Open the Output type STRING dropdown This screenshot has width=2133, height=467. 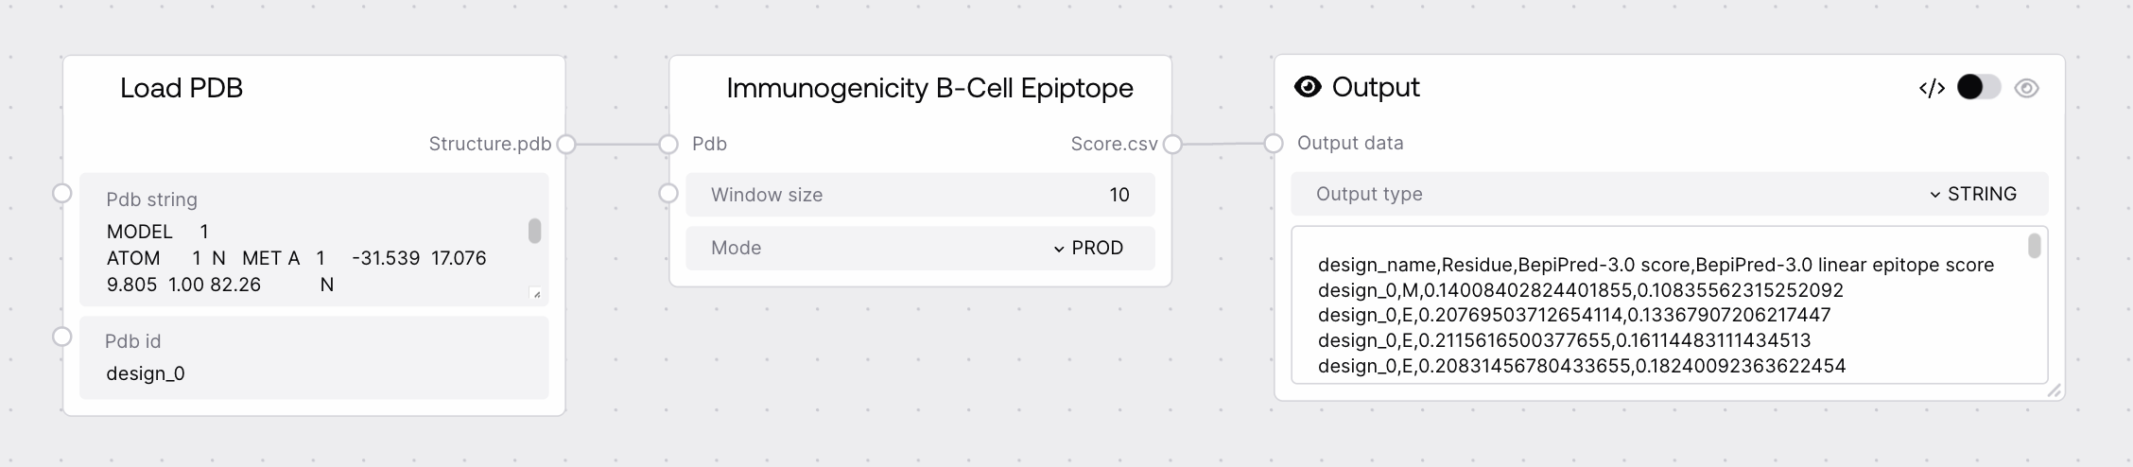[x=1972, y=194]
